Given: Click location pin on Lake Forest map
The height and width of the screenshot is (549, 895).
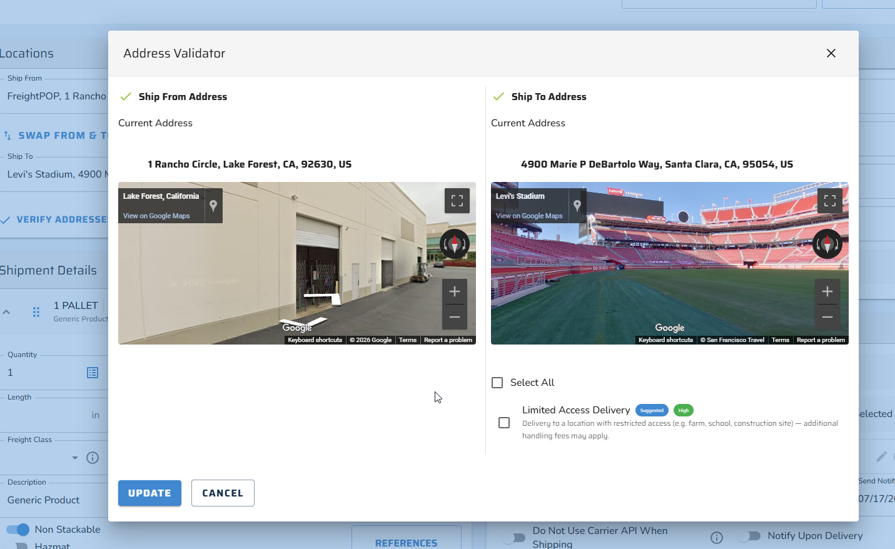Looking at the screenshot, I should 213,205.
